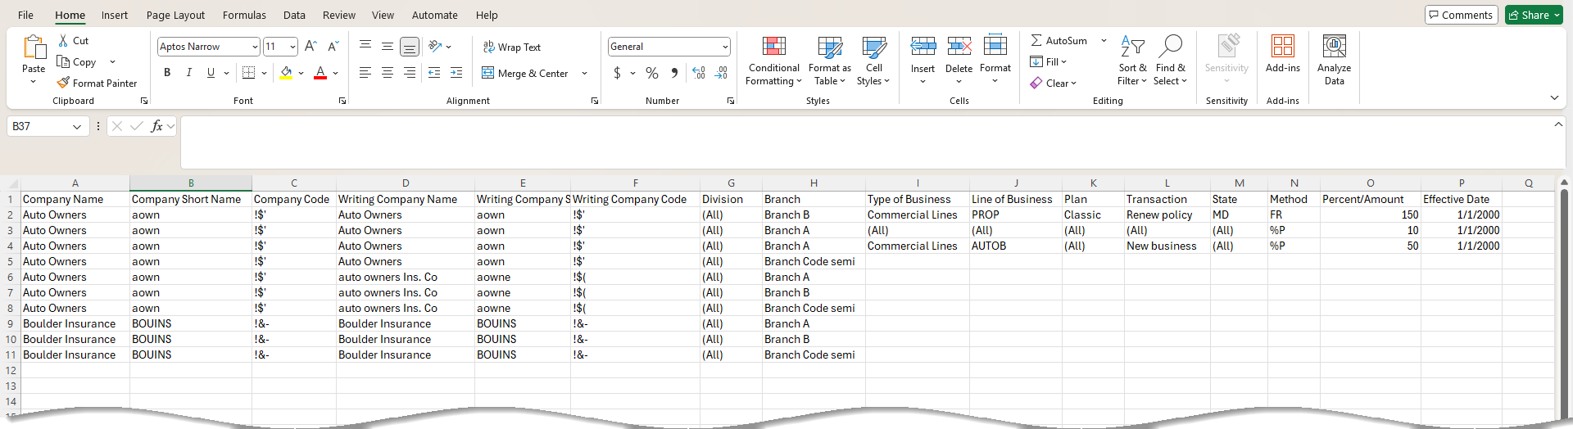Switch to the Formulas tab
Image resolution: width=1573 pixels, height=429 pixels.
[x=244, y=15]
